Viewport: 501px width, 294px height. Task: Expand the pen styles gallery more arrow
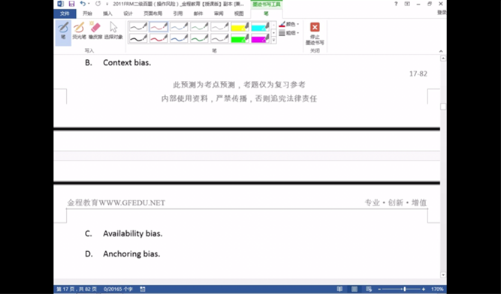pos(273,40)
